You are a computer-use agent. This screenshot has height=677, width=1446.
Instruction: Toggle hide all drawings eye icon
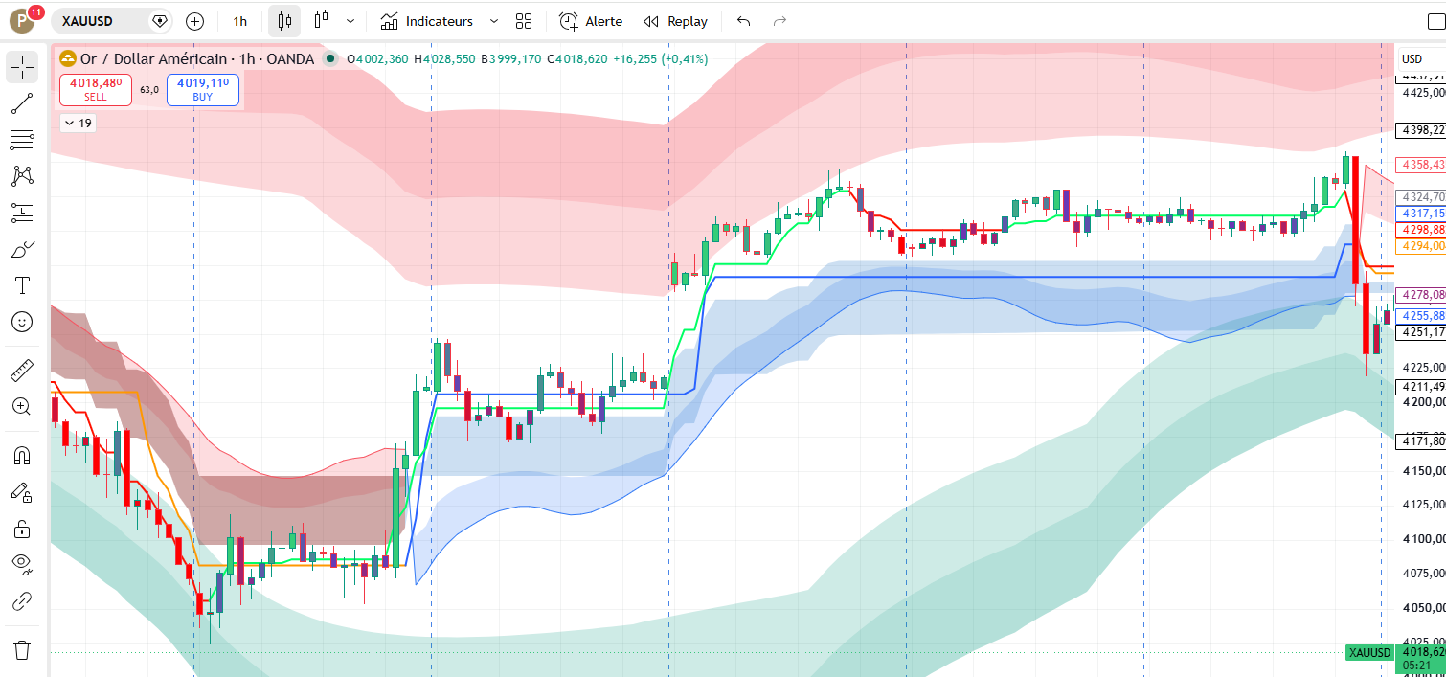(22, 565)
